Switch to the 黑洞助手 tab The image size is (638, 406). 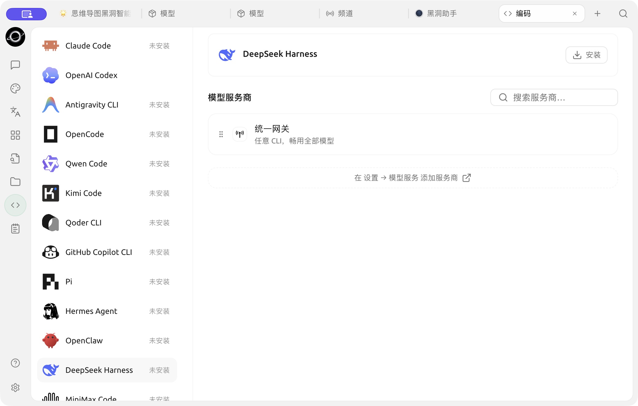pyautogui.click(x=453, y=14)
